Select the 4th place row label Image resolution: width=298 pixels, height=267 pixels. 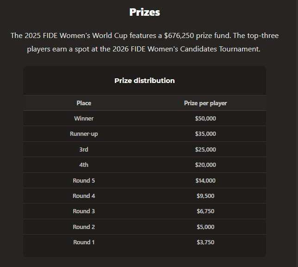(84, 165)
